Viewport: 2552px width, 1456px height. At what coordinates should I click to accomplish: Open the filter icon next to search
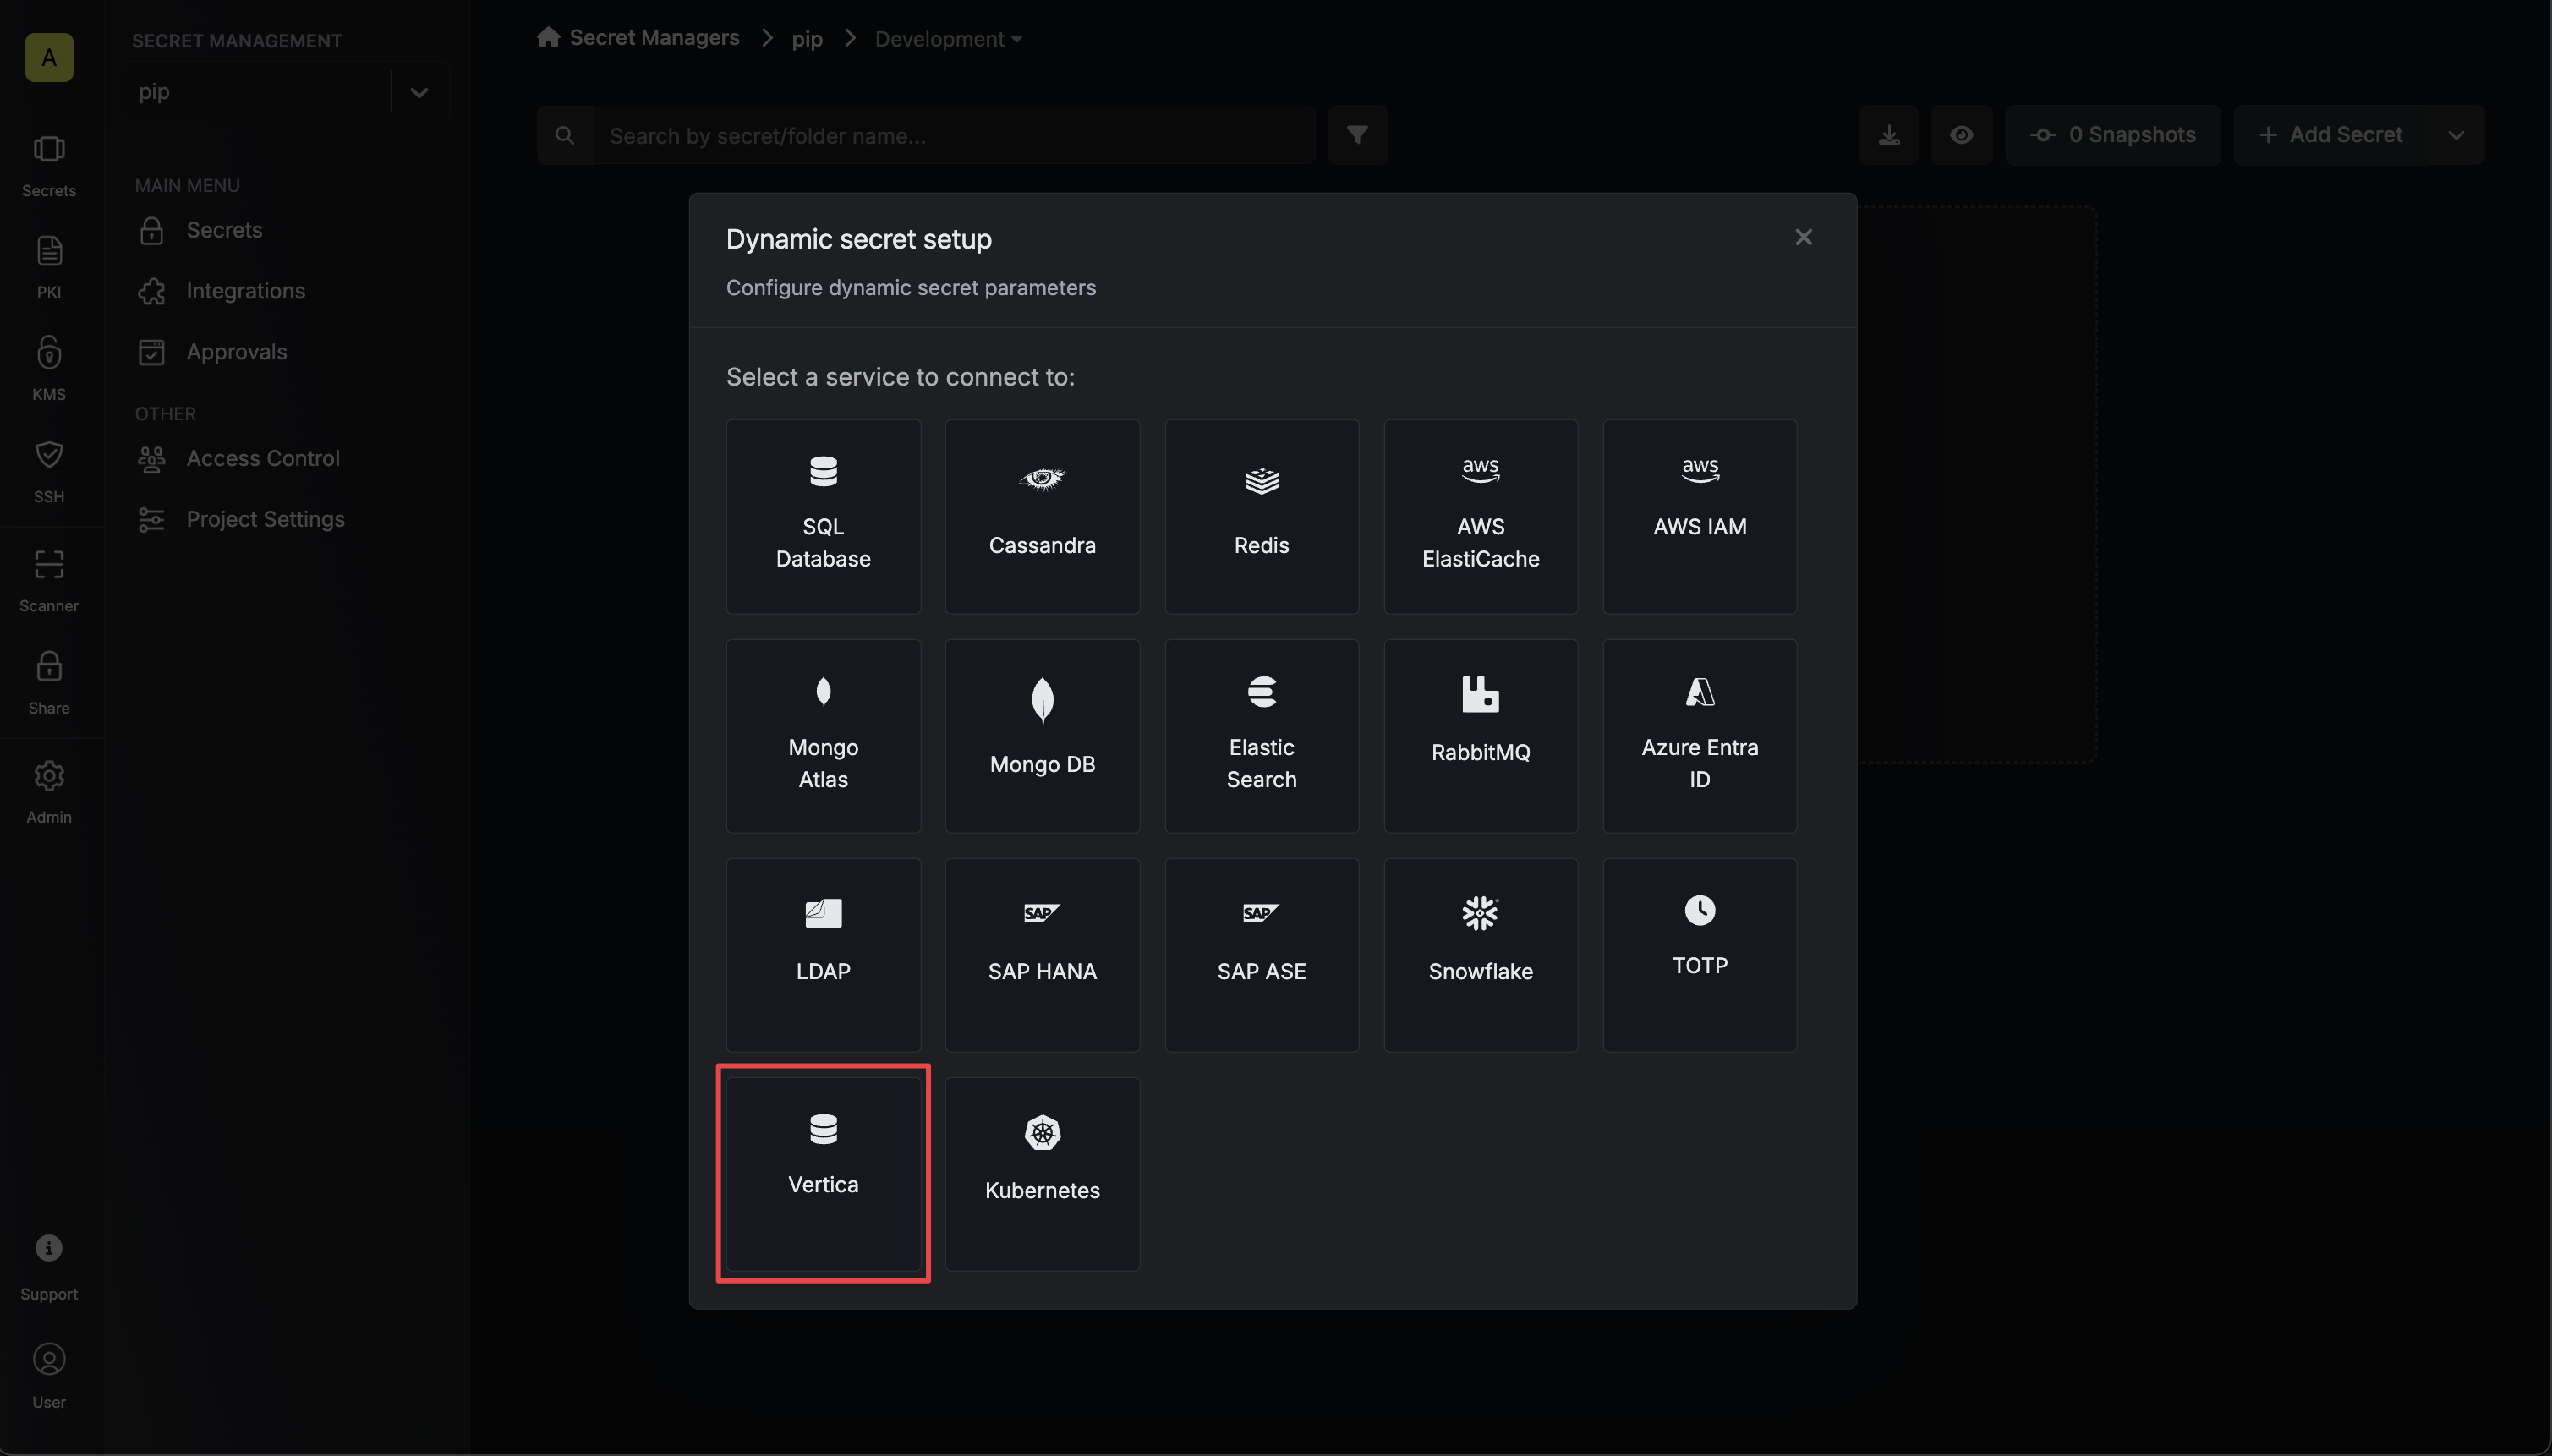[x=1357, y=135]
